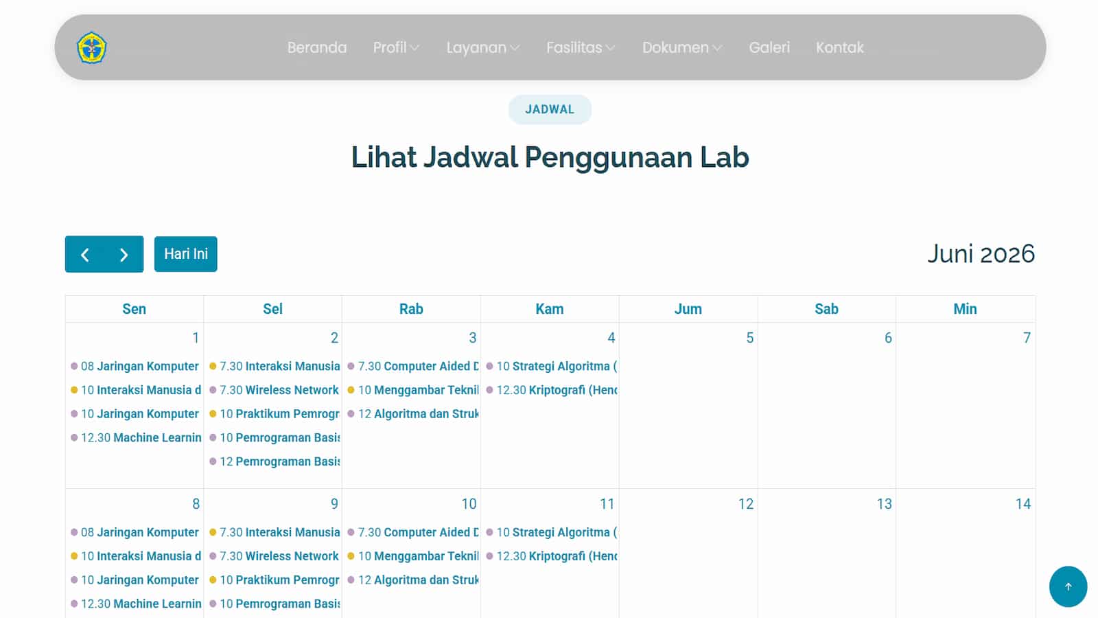Screen dimensions: 1098x618
Task: Open 12.30 Machine Learning event on June 8
Action: [135, 604]
